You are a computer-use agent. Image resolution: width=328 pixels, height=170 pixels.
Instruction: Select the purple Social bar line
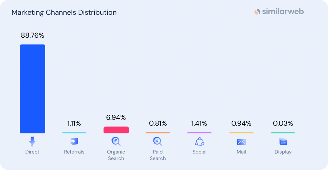click(199, 133)
